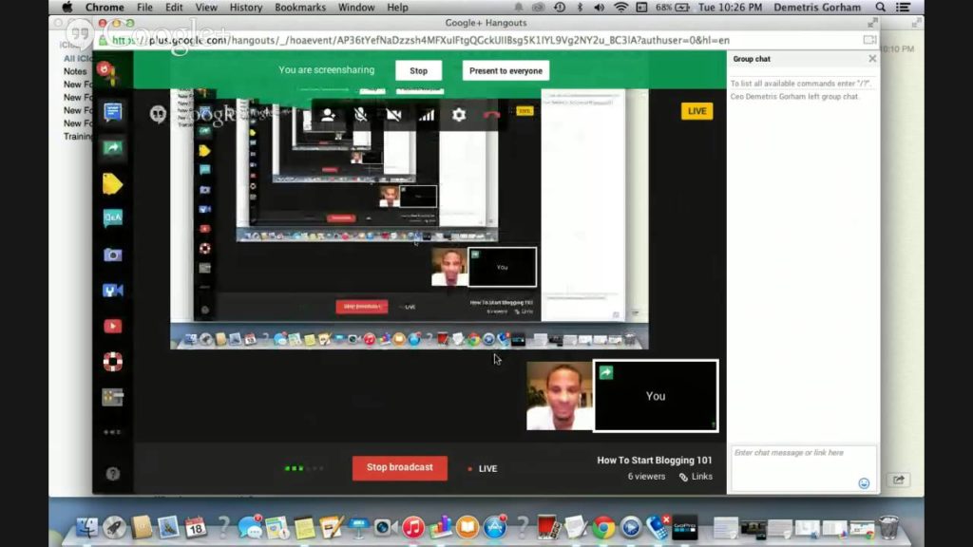
Task: Click the Invite people icon
Action: [328, 115]
